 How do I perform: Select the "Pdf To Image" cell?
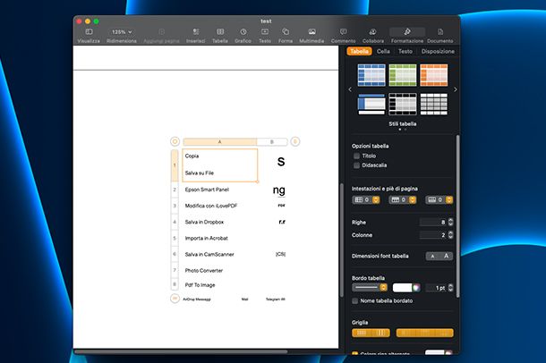pyautogui.click(x=219, y=285)
